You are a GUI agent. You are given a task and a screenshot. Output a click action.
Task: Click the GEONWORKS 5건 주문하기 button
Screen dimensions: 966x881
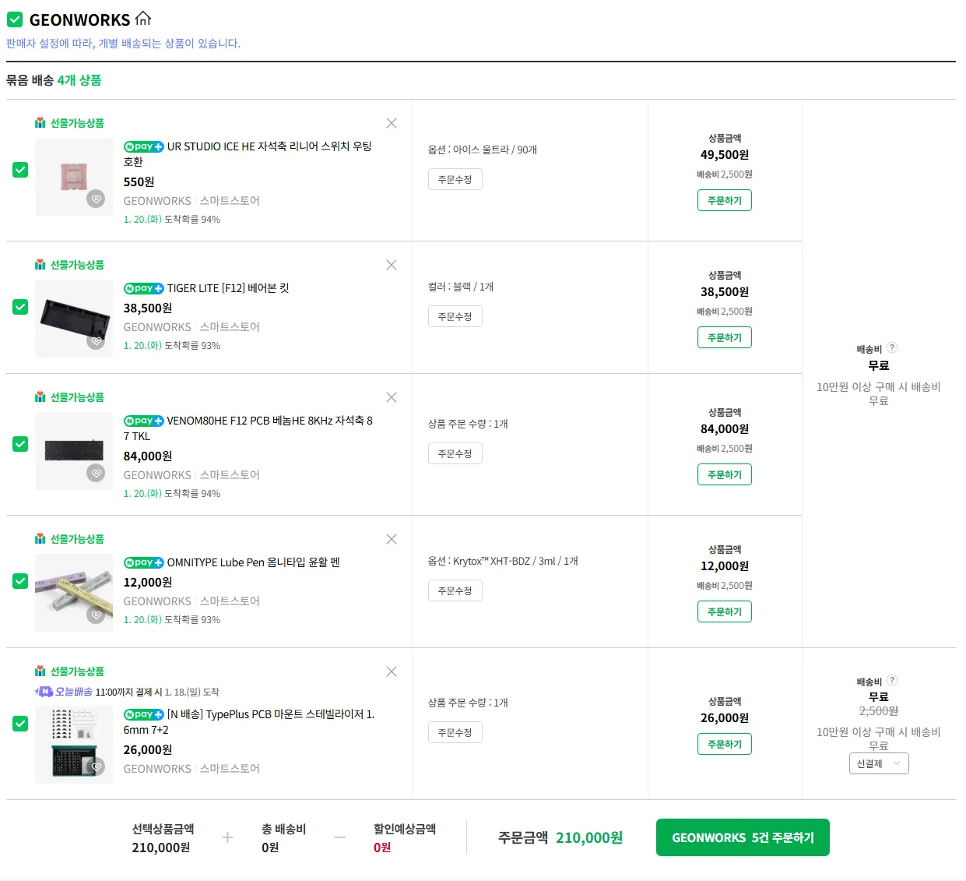tap(742, 837)
